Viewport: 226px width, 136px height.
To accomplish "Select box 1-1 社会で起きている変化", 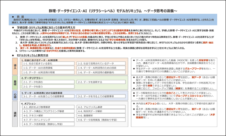I will [48, 63].
